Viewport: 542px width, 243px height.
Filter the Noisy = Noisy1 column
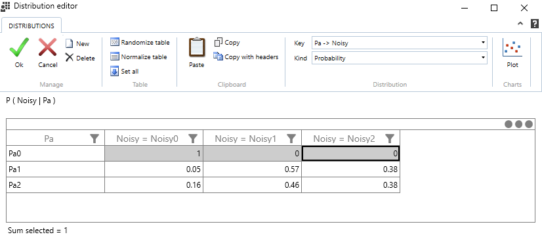tap(291, 139)
